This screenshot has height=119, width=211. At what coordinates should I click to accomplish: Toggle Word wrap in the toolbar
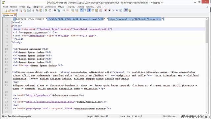81,10
